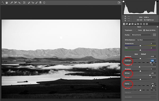
Task: Activate the Spot Removal tool
Action: pyautogui.click(x=29, y=3)
